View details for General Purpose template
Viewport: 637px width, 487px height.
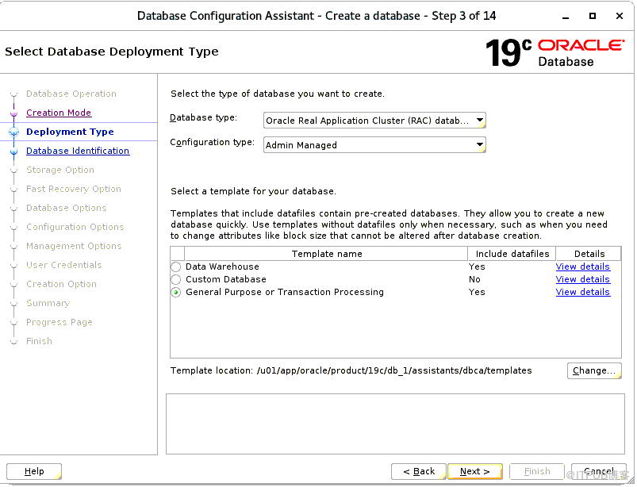coord(582,292)
